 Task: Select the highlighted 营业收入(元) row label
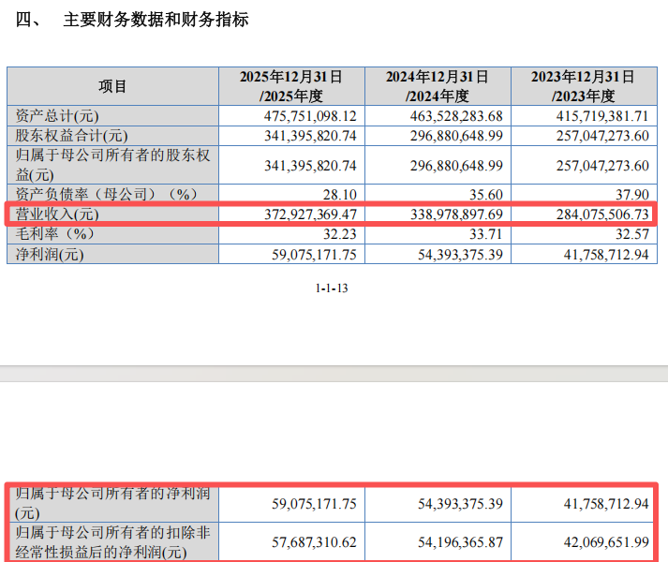[x=57, y=214]
